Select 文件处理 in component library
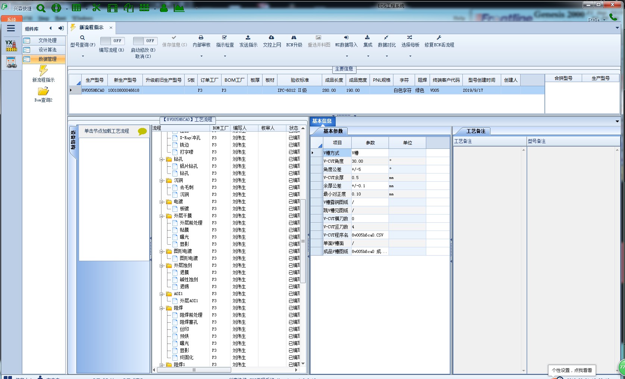 tap(44, 40)
